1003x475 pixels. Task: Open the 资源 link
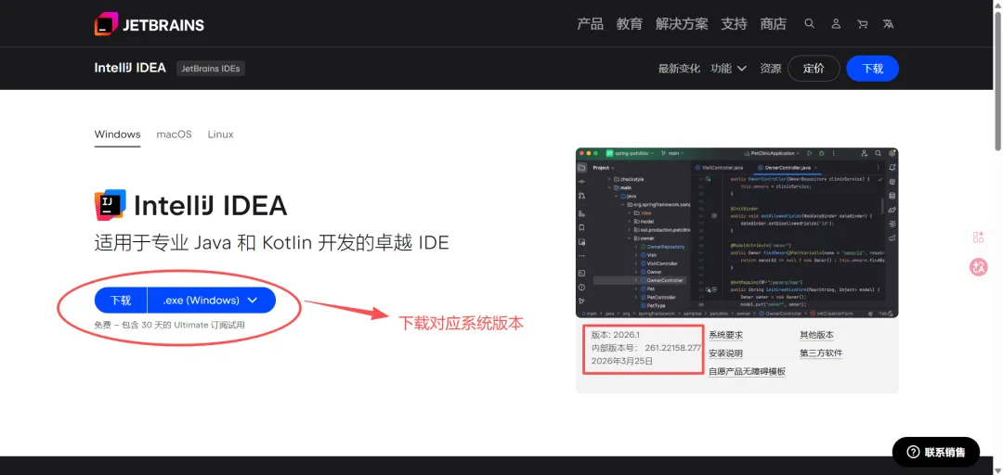[x=770, y=69]
